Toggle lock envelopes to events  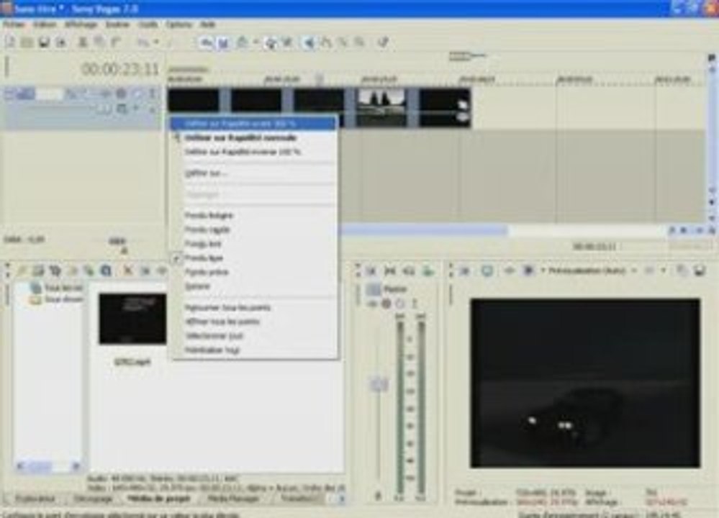271,42
